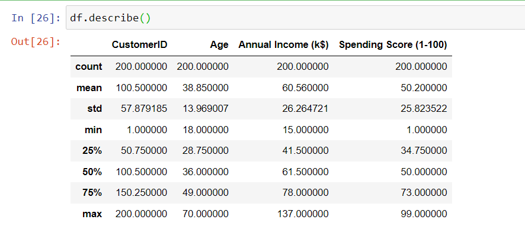Select the 50% row label

click(x=92, y=172)
